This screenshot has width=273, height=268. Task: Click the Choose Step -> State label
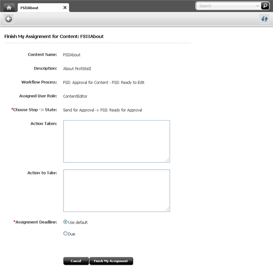(34, 110)
